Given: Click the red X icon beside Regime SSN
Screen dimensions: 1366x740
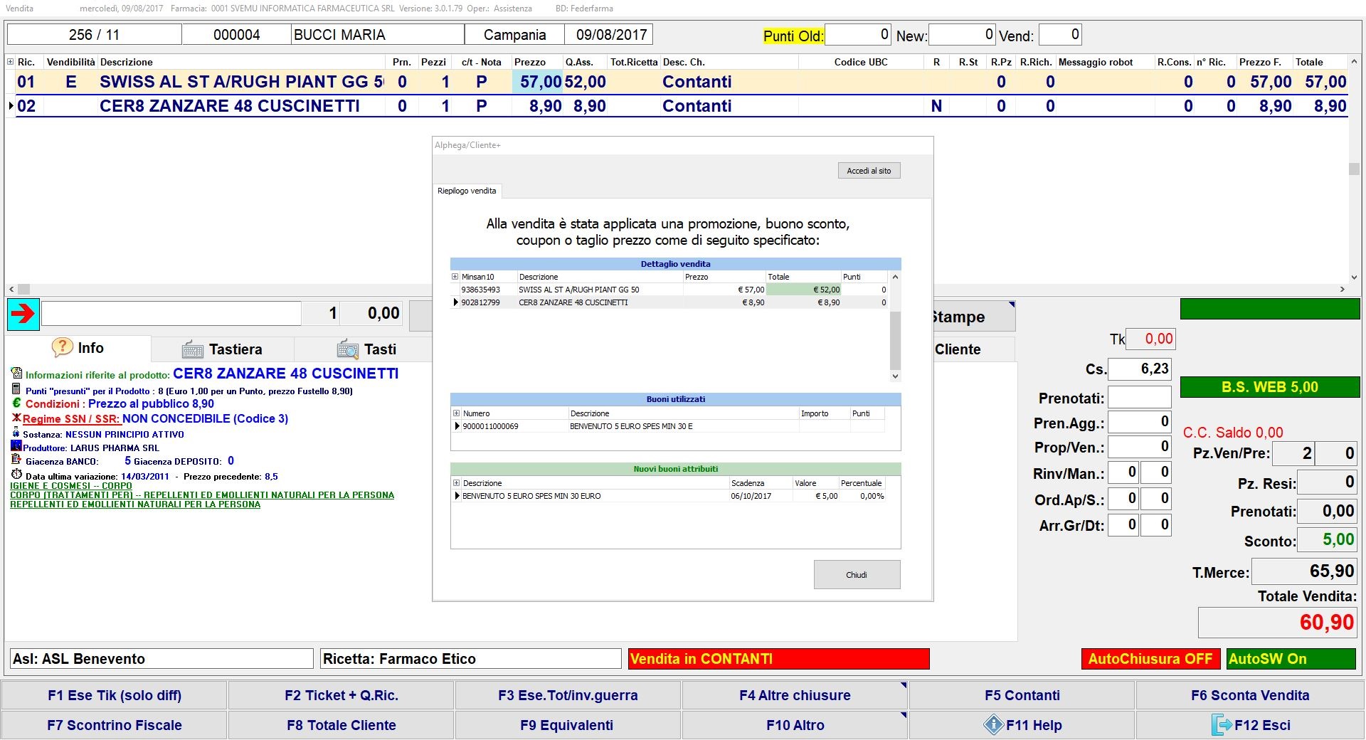Looking at the screenshot, I should pos(16,418).
